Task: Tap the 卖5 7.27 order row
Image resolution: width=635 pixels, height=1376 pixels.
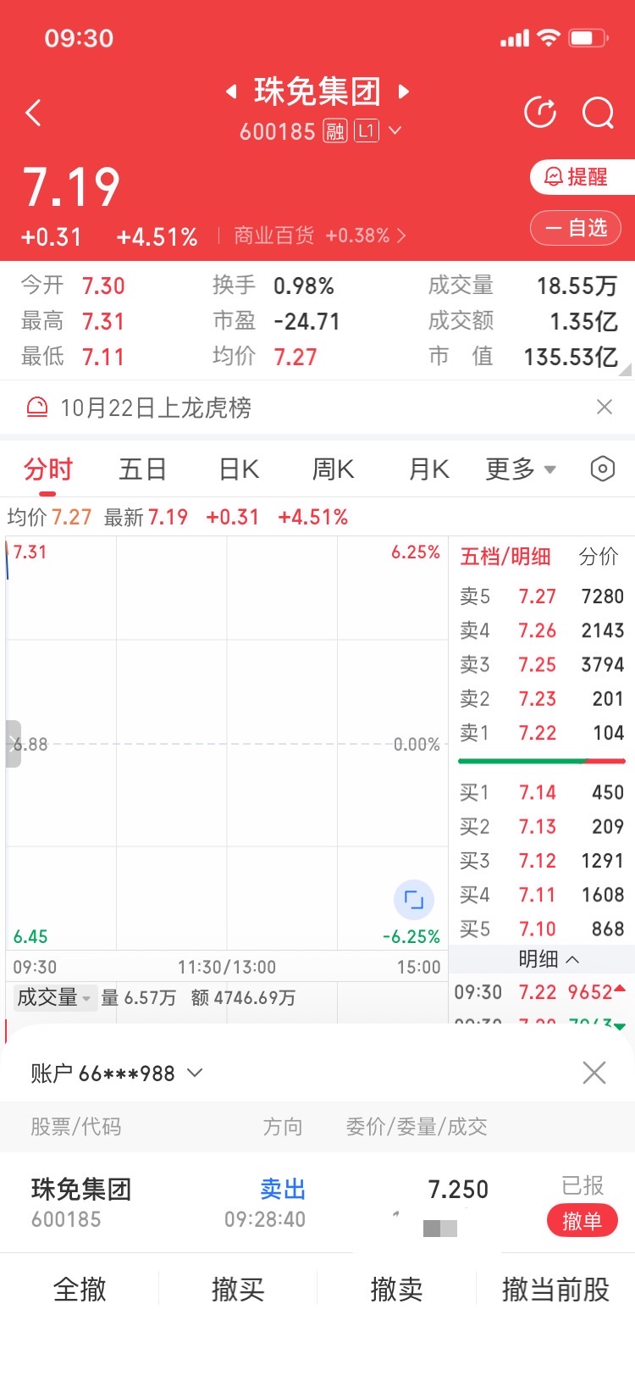Action: click(542, 596)
